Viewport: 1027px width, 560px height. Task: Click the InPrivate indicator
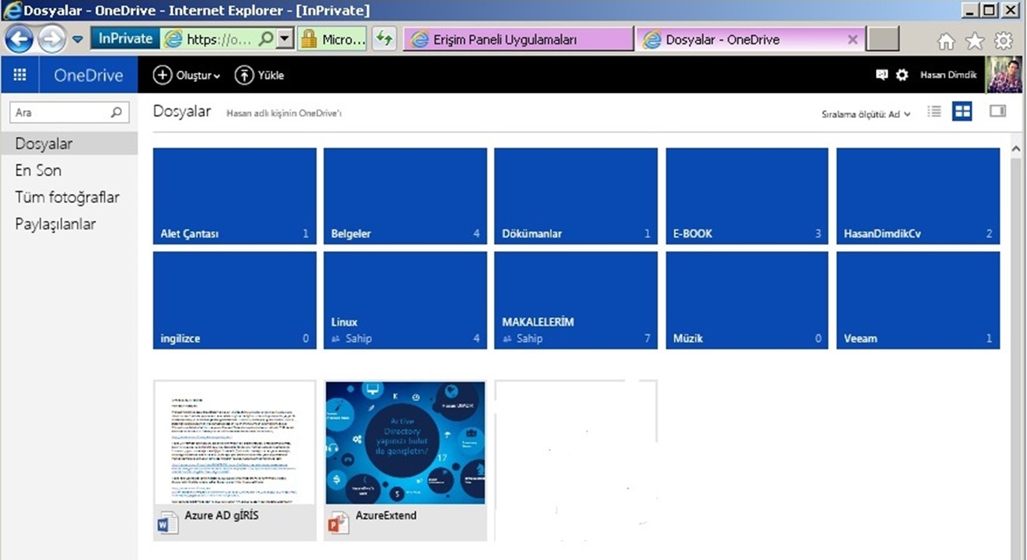[125, 39]
